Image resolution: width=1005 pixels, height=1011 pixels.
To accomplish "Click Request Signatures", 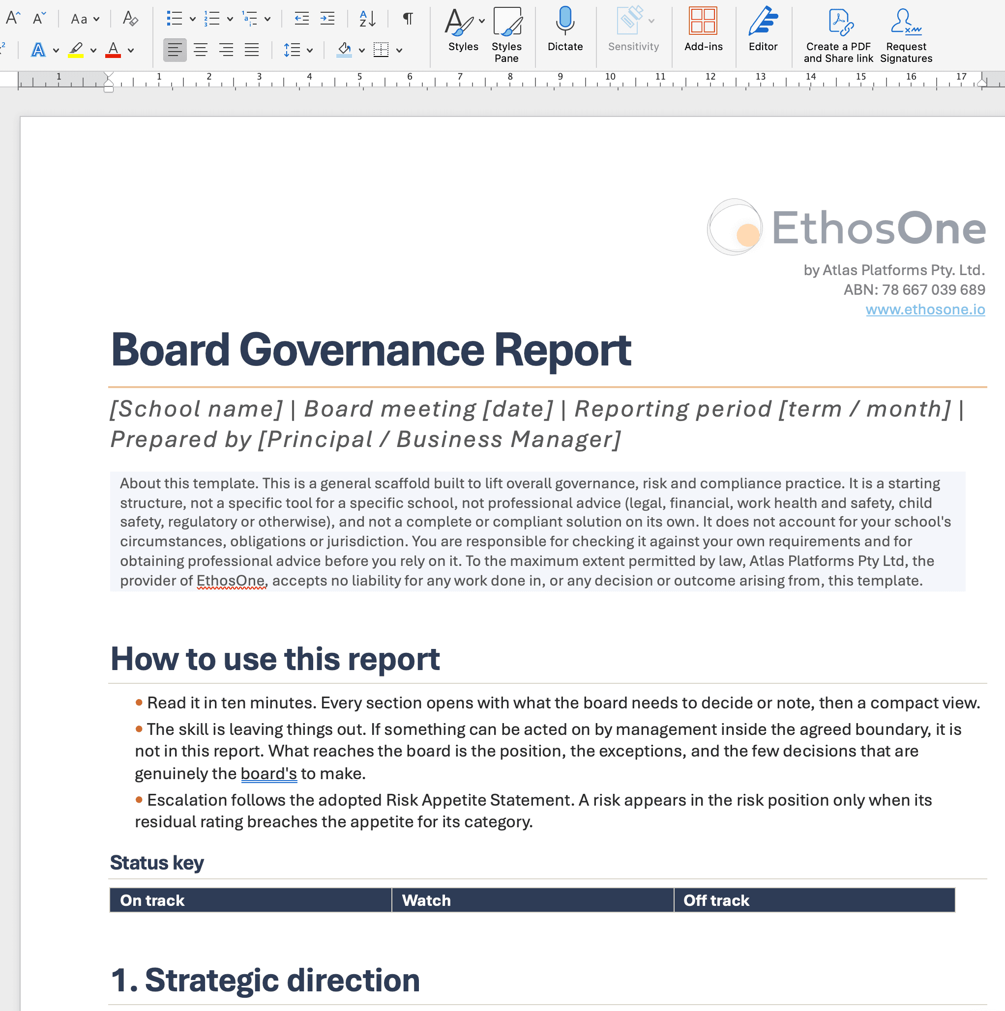I will point(906,35).
